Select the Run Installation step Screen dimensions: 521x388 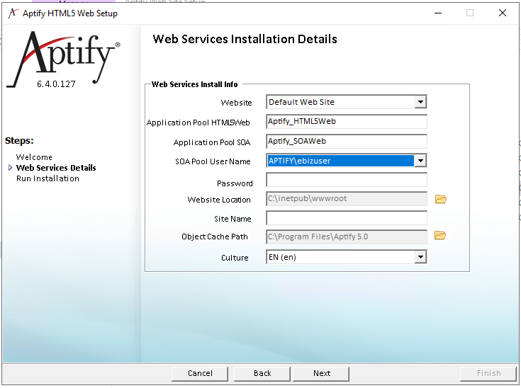point(48,178)
